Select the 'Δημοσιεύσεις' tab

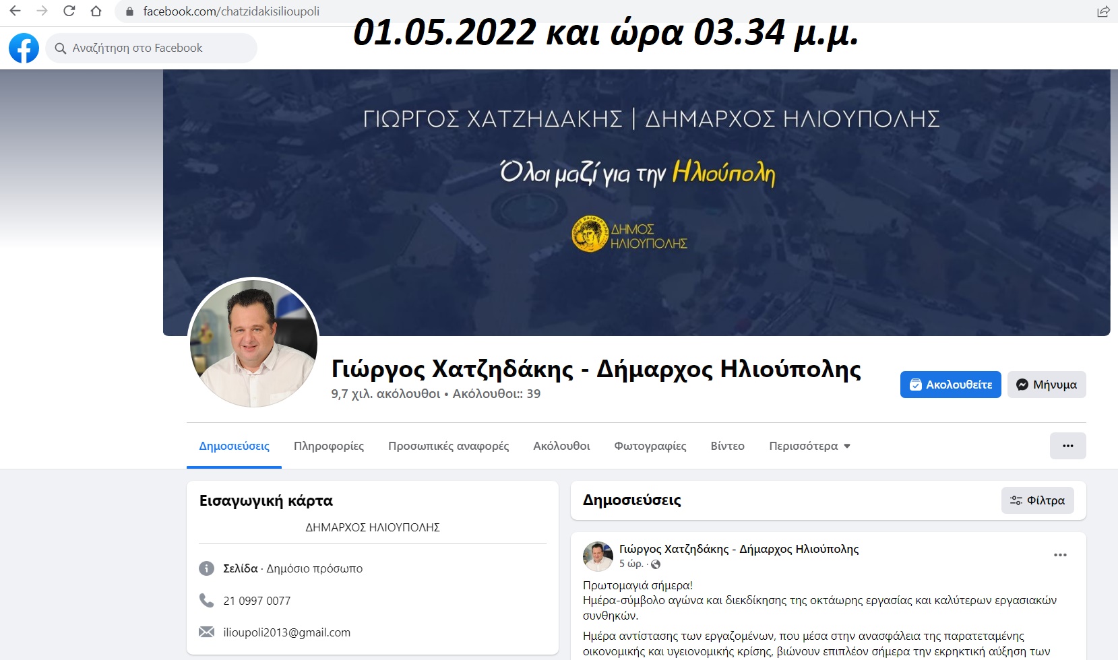[x=234, y=446]
